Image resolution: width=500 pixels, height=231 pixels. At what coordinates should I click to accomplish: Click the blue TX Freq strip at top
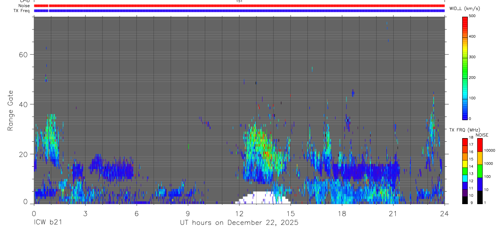click(239, 11)
